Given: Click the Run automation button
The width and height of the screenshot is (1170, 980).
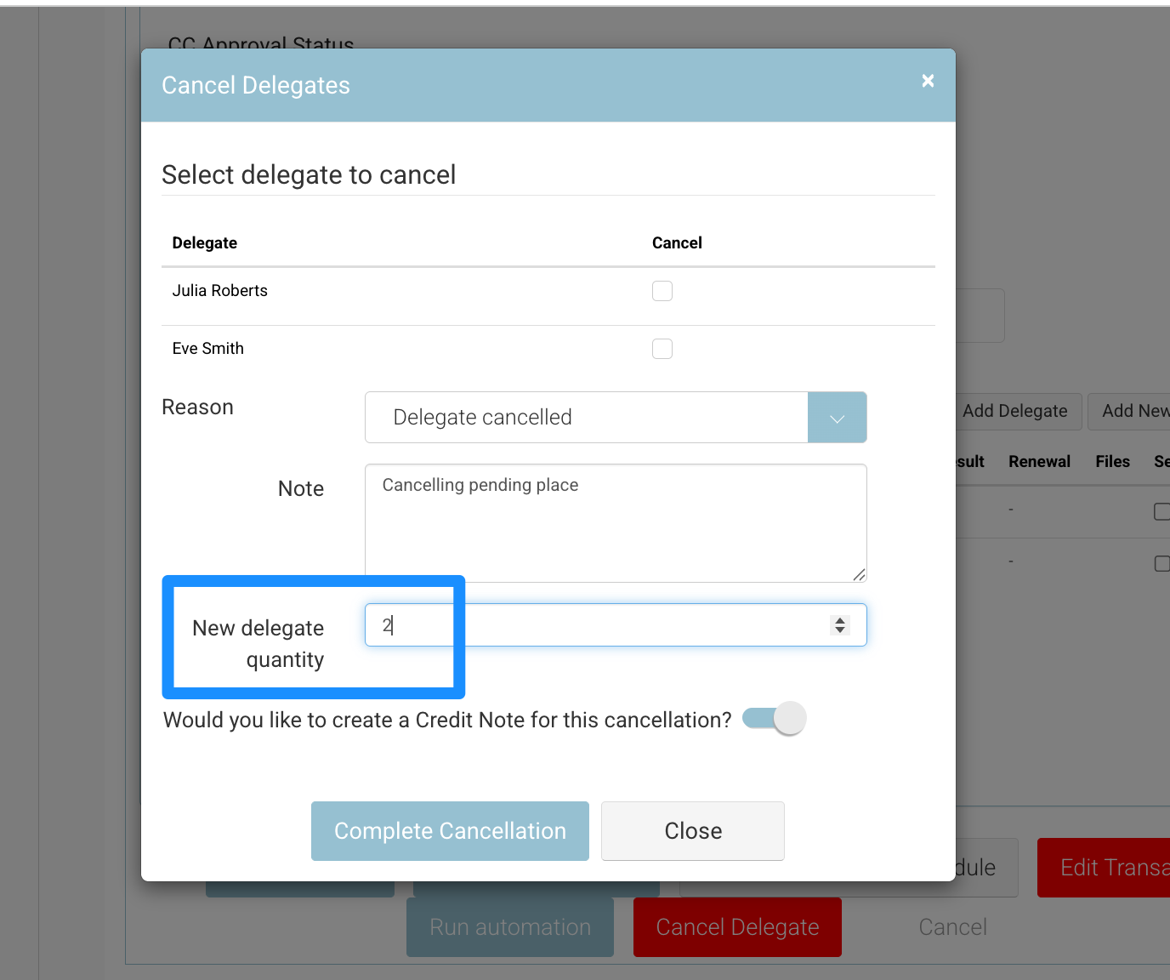Looking at the screenshot, I should tap(509, 927).
